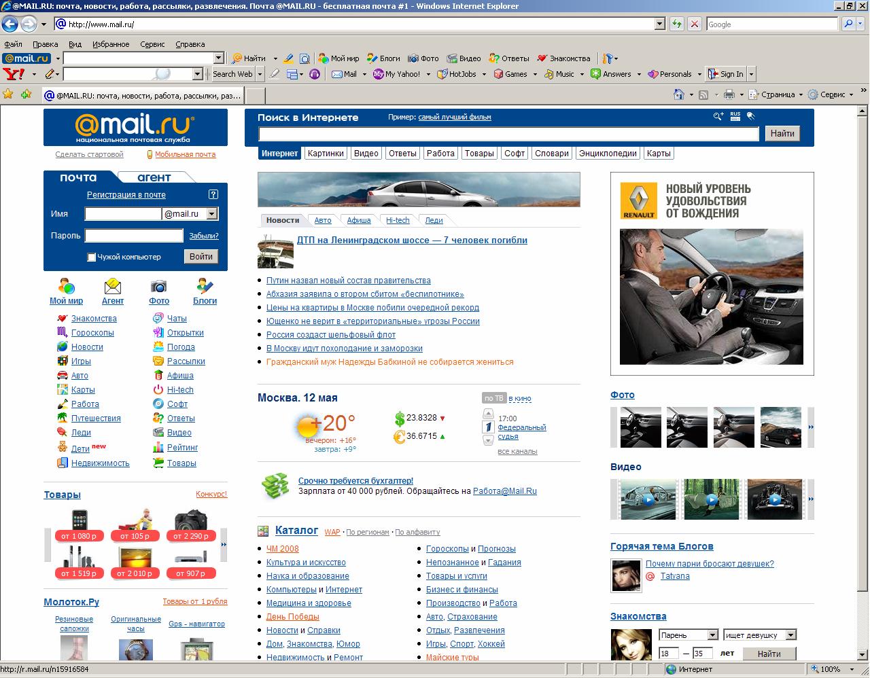Click the Войти login button
Viewport: 870px width, 678px height.
(201, 257)
